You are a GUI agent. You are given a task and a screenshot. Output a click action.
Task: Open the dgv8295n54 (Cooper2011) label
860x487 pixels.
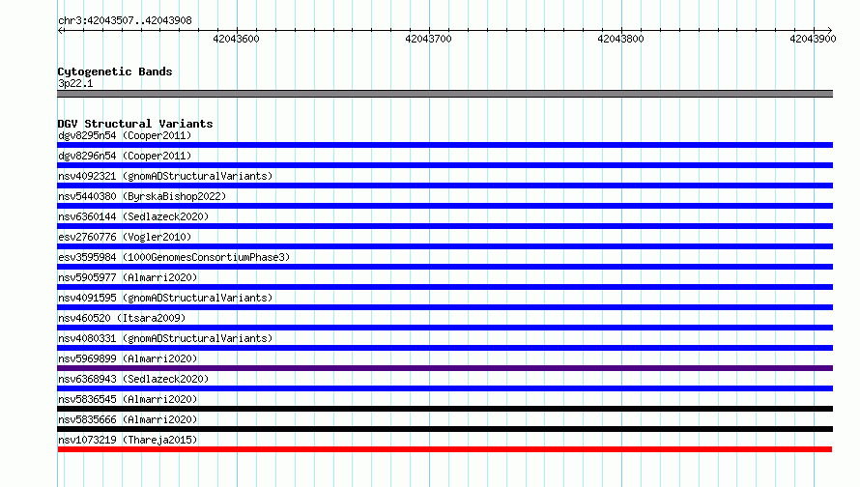pos(125,135)
